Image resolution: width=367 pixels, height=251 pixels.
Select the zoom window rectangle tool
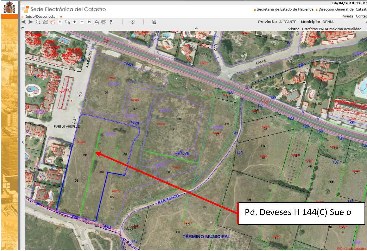(x=67, y=22)
